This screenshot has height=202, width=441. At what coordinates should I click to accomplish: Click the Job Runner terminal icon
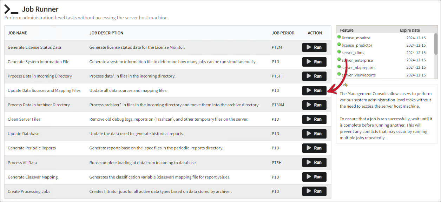tap(11, 9)
